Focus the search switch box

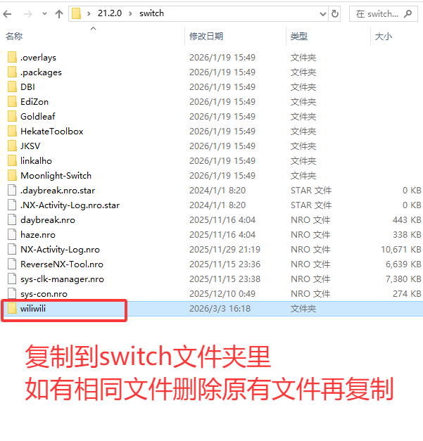click(384, 14)
